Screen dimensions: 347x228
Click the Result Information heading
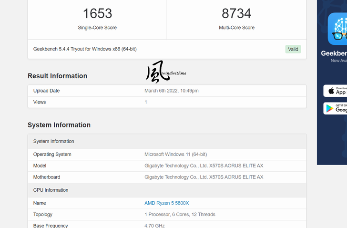(x=57, y=76)
